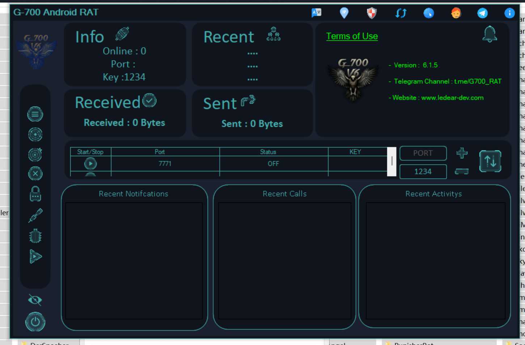Select the OFF status cell
525x345 pixels.
[x=274, y=164]
